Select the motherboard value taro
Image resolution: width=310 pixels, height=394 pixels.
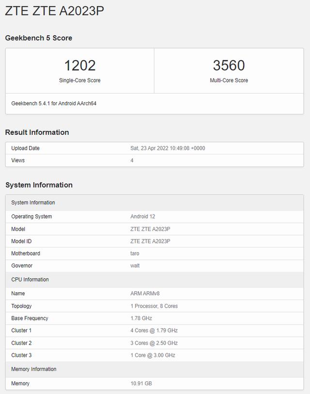[135, 253]
